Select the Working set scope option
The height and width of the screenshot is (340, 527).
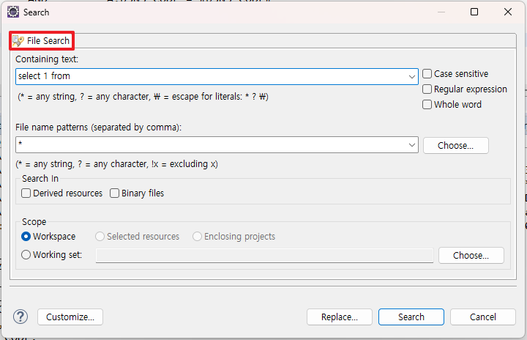[26, 255]
